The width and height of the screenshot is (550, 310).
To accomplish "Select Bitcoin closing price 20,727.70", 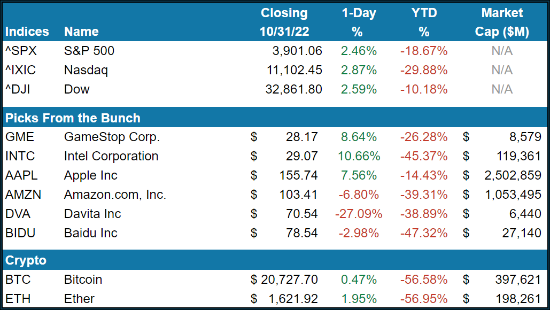I will point(289,280).
